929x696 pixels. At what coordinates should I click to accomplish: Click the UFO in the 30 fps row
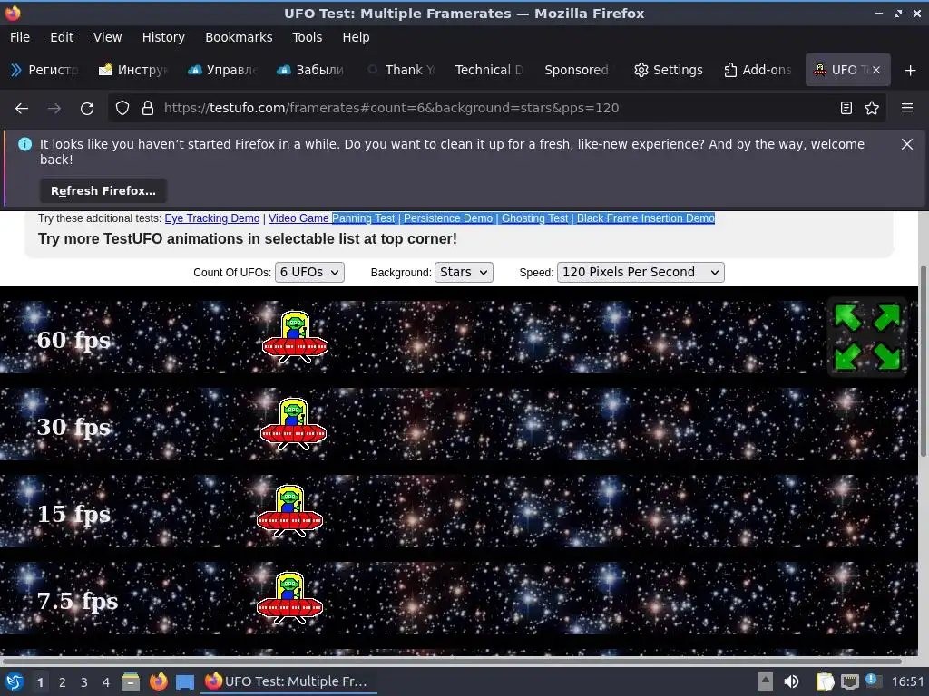point(293,424)
